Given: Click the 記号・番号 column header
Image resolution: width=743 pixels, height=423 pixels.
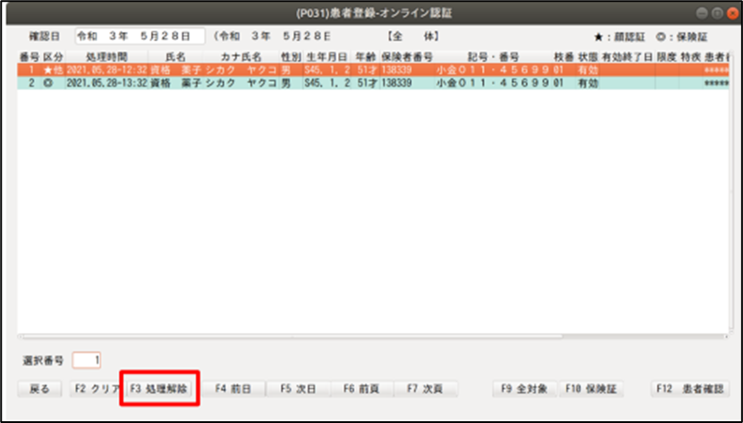Looking at the screenshot, I should coord(492,57).
